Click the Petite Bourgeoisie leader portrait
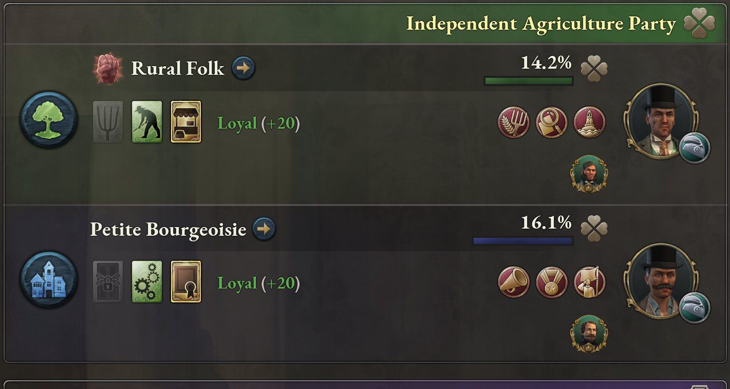Viewport: 730px width, 389px height. click(x=660, y=281)
